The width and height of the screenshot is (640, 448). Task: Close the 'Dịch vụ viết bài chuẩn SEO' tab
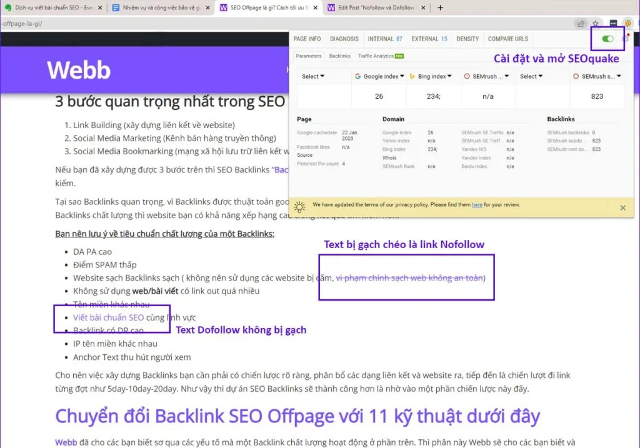[100, 7]
